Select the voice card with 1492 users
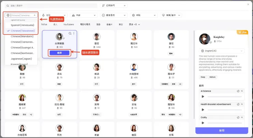253x138 pixels. [x=97, y=44]
